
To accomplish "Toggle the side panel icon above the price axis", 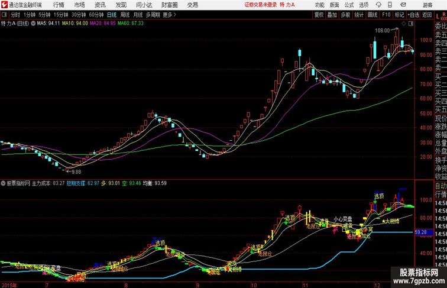I will pos(411,24).
